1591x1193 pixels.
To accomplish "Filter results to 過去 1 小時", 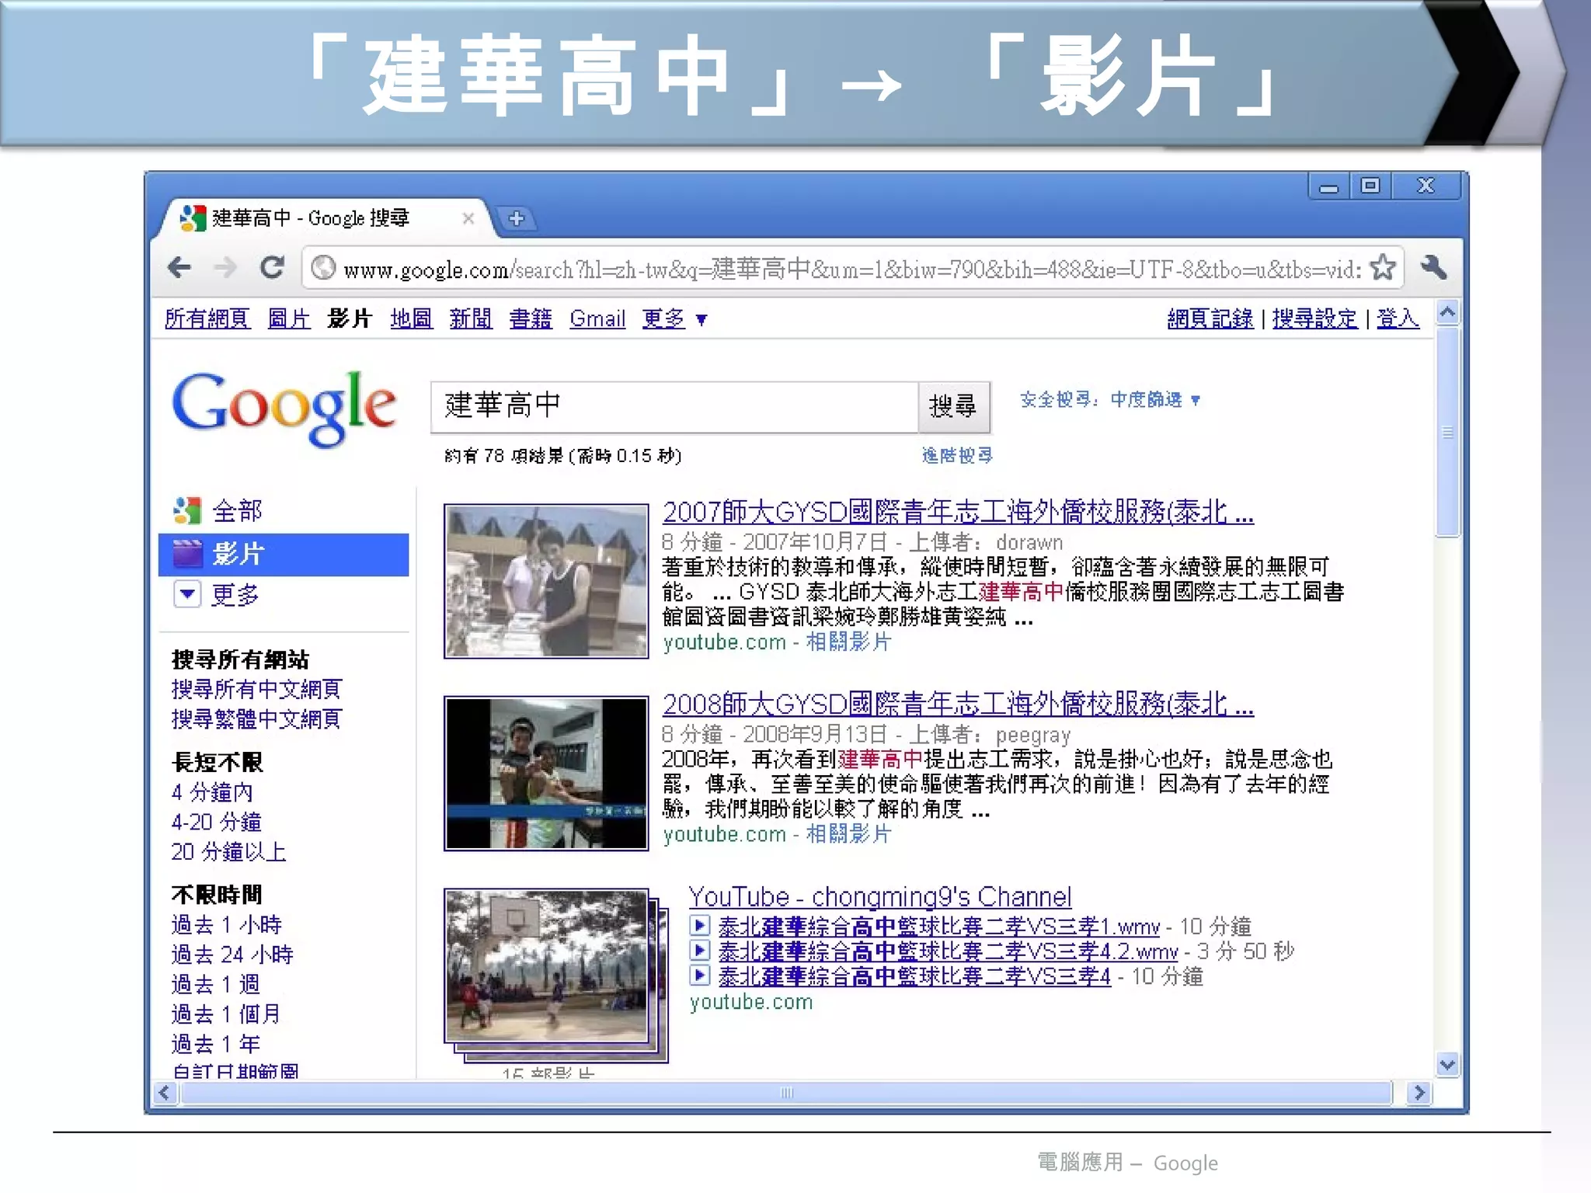I will (x=226, y=924).
